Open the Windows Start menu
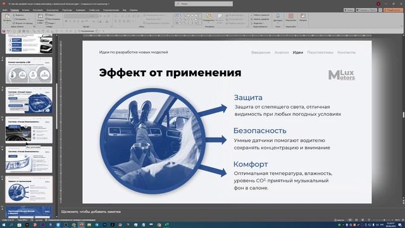Viewport: 405px width, 228px height. [x=4, y=225]
